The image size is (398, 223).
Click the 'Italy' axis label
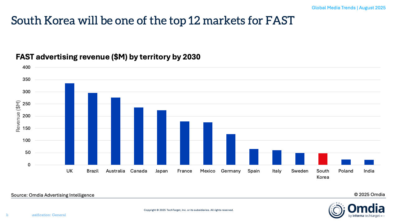click(x=277, y=171)
